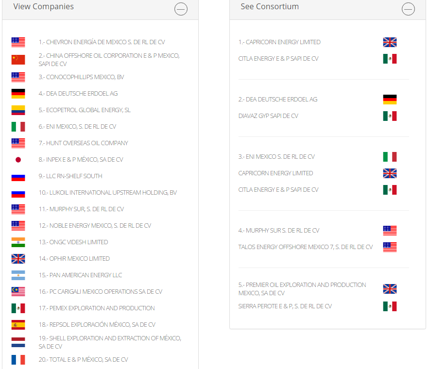Collapse the View Companies panel

[181, 9]
